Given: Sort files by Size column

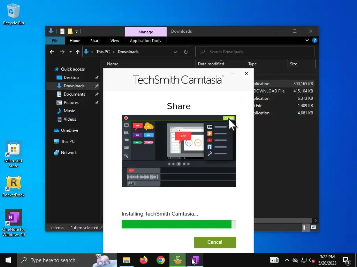Looking at the screenshot, I should pos(294,64).
